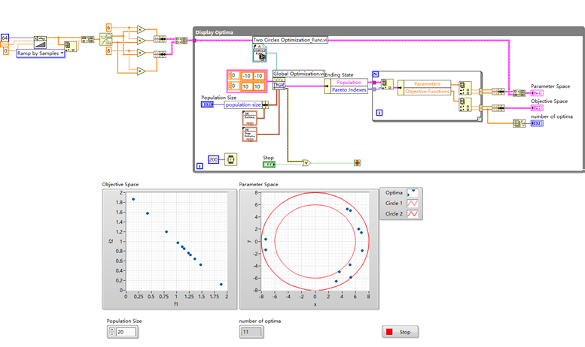Select the Wait (ms) watch icon
This screenshot has width=585, height=347.
click(x=230, y=159)
